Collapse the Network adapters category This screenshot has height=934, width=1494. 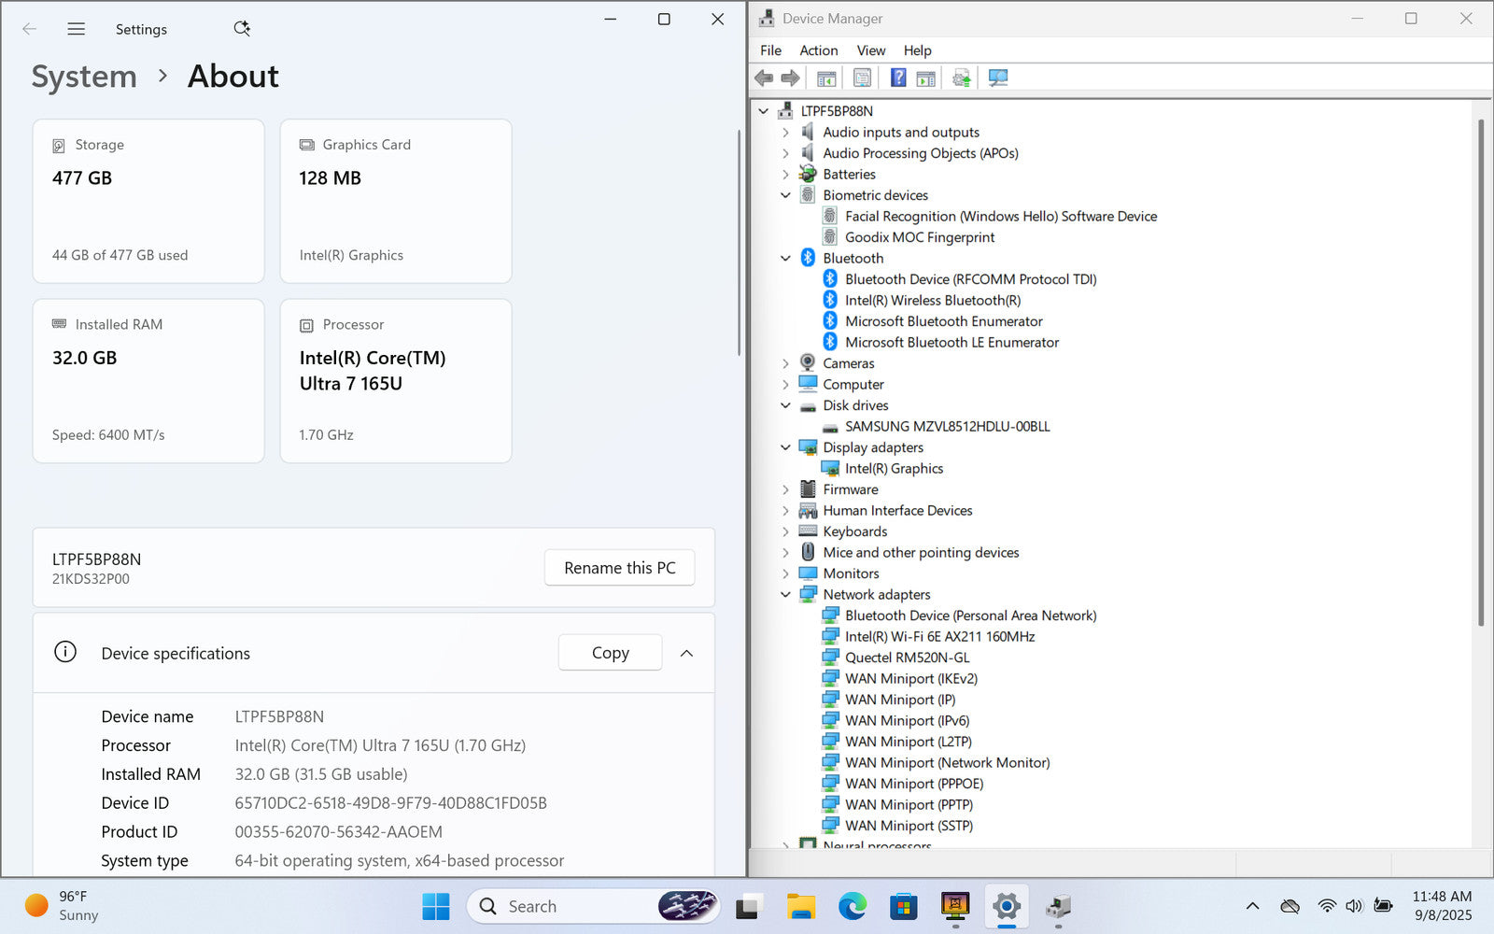pyautogui.click(x=786, y=595)
